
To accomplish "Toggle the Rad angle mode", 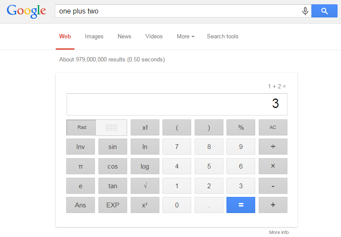I will coord(81,128).
